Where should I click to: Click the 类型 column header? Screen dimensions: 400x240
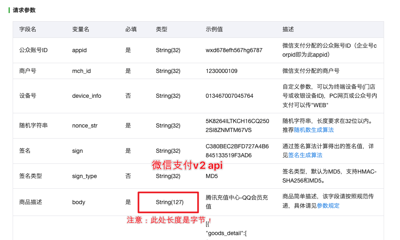[x=162, y=29]
